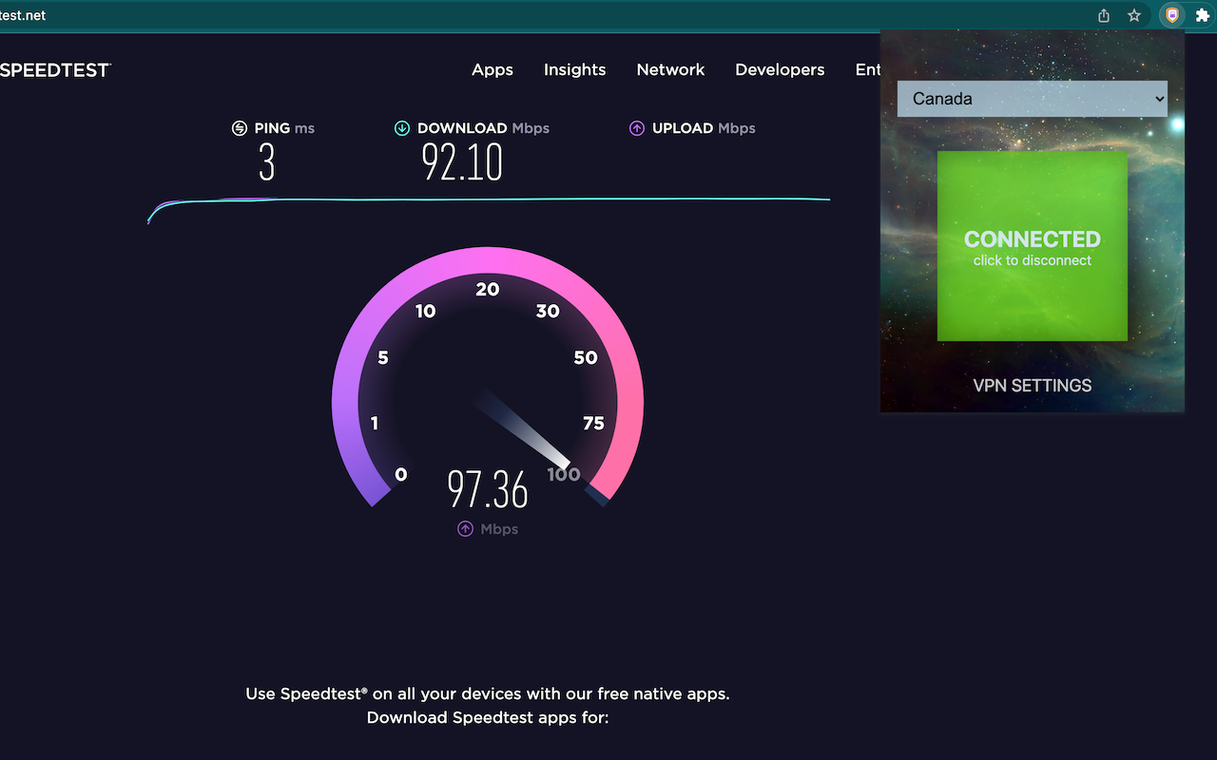This screenshot has height=760, width=1217.
Task: Click the upload icon beside Mbps under gauge
Action: pyautogui.click(x=465, y=529)
